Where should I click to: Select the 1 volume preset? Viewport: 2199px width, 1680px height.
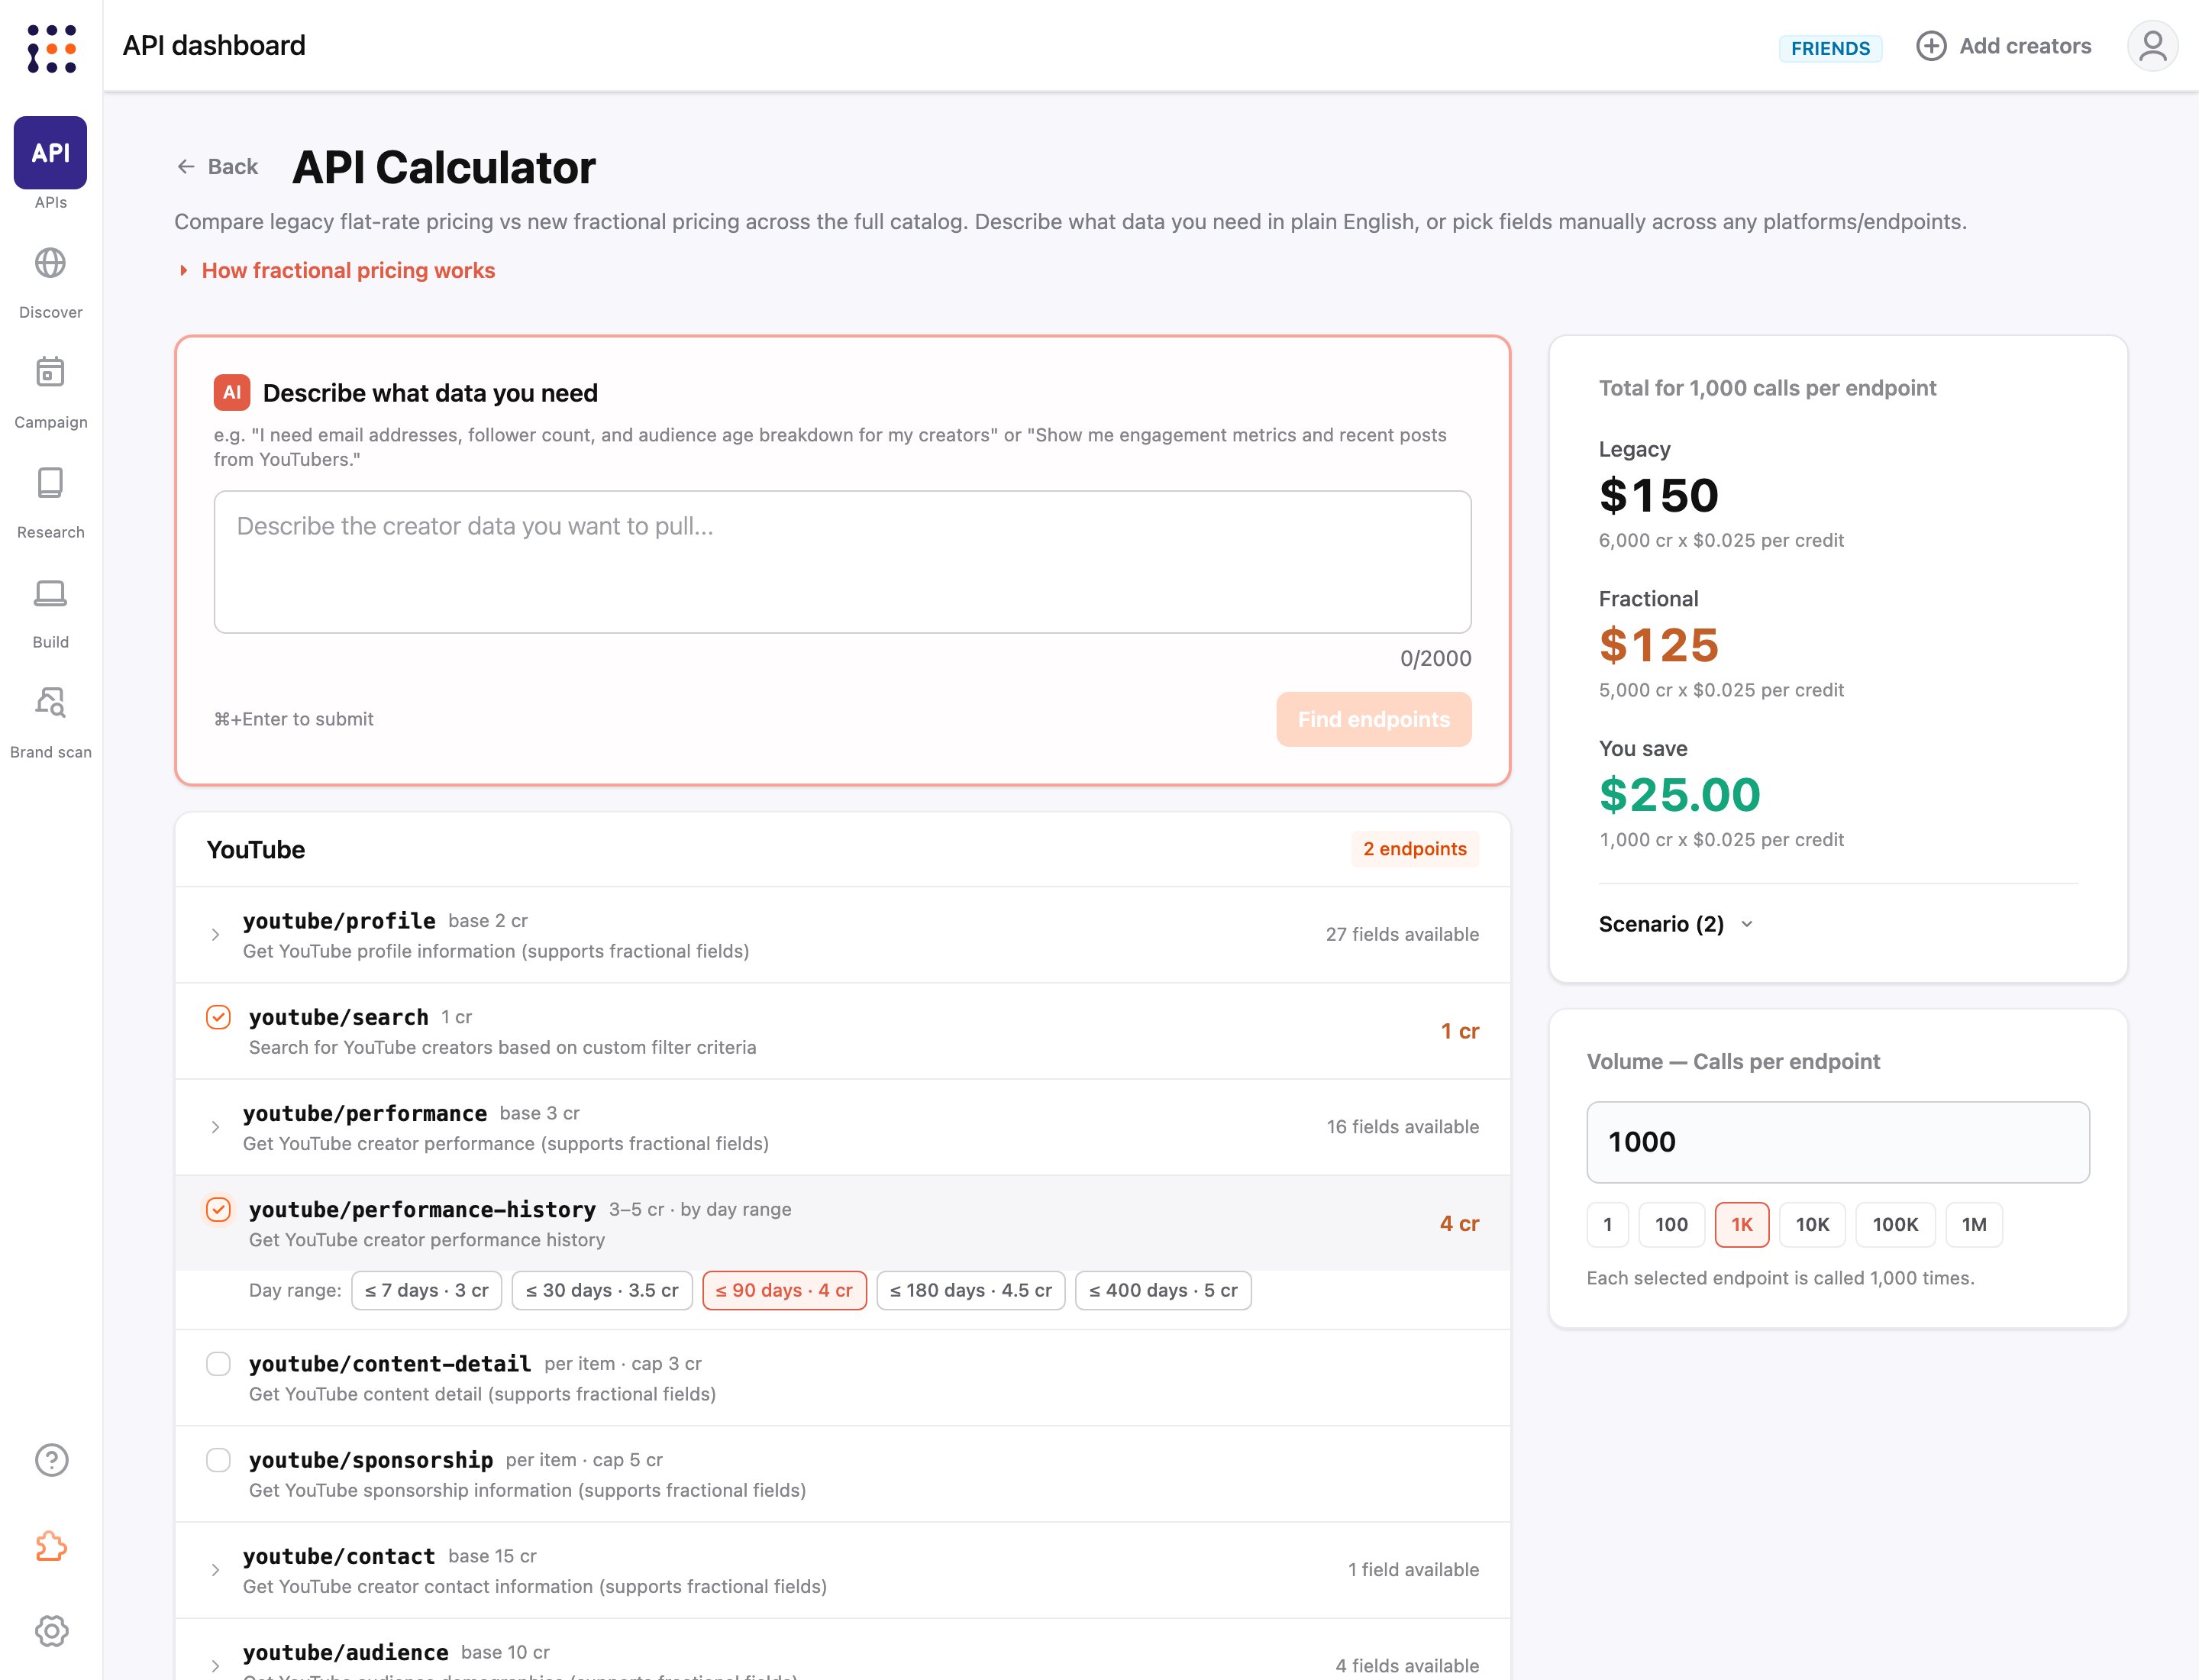point(1607,1224)
